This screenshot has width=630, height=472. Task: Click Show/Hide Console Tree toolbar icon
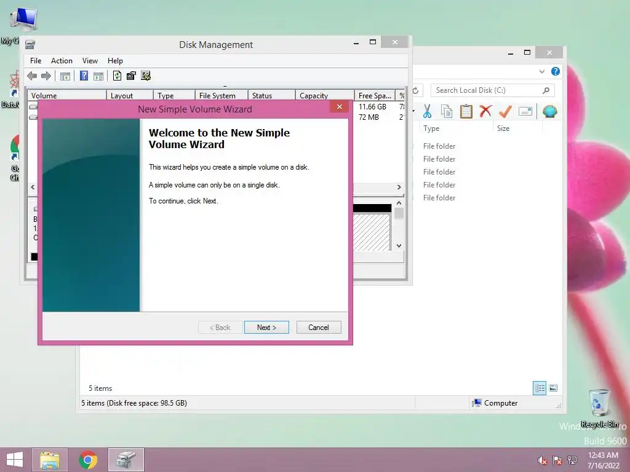(x=65, y=76)
